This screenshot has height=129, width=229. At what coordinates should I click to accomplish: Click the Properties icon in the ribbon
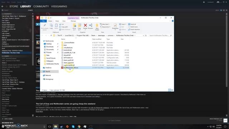pyautogui.click(x=115, y=25)
